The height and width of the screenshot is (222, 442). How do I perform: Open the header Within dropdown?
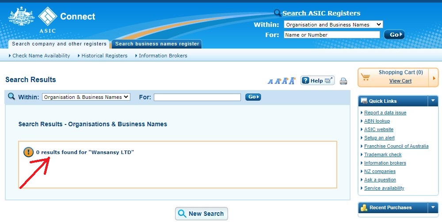point(333,24)
